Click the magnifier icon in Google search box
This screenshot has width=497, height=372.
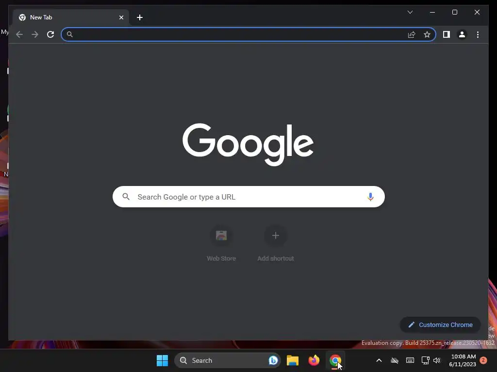(x=126, y=197)
